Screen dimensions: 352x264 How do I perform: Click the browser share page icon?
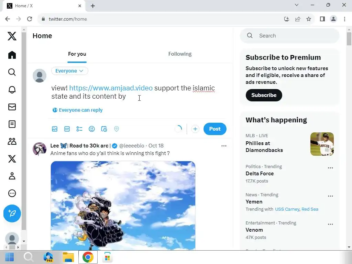click(298, 19)
